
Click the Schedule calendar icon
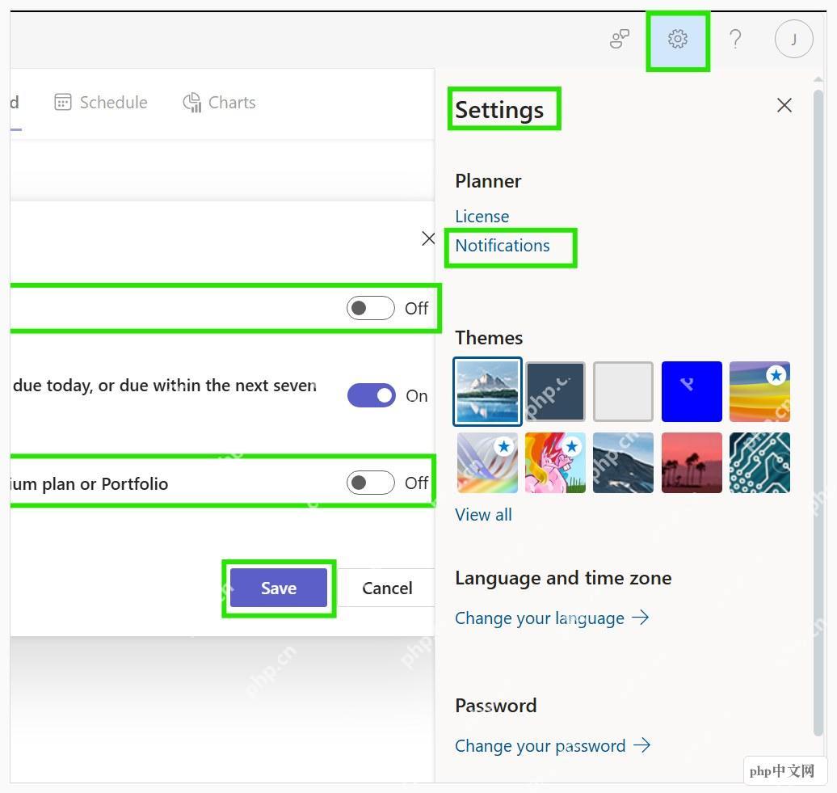point(62,102)
